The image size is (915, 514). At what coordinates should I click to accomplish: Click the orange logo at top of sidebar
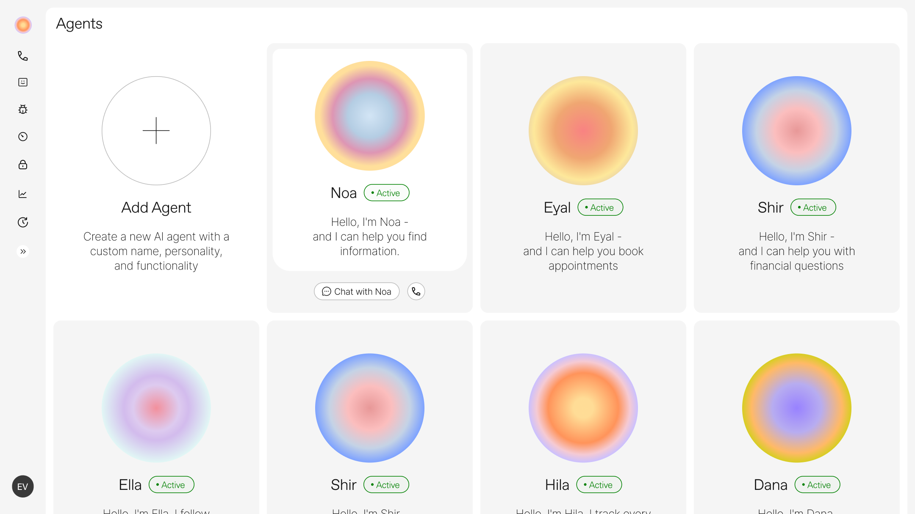23,25
